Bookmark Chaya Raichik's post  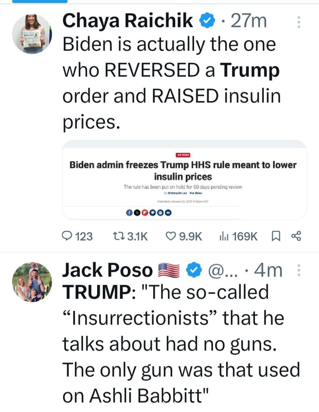pos(276,236)
